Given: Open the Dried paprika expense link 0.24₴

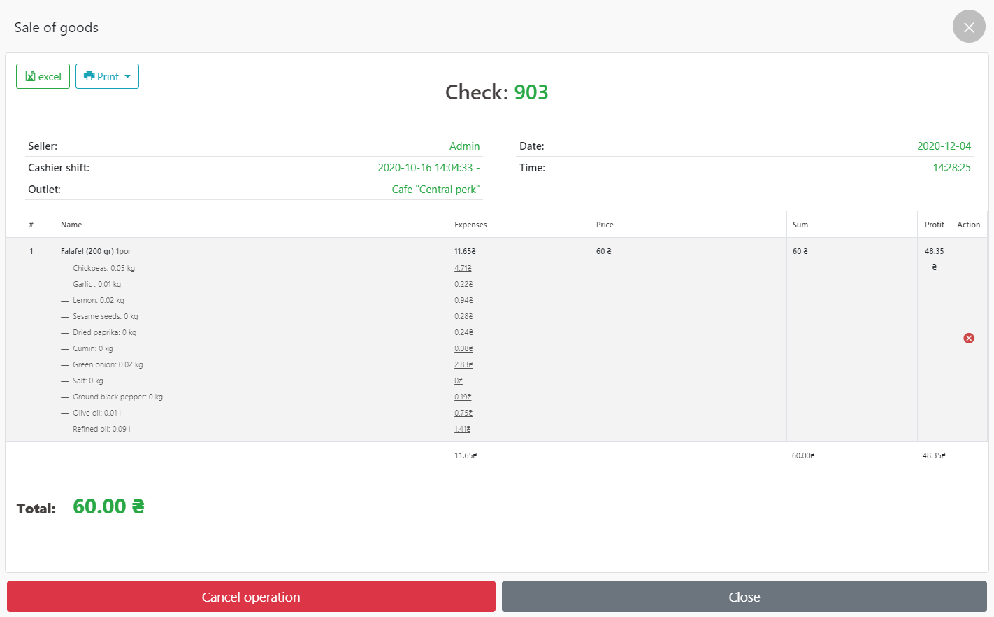Looking at the screenshot, I should 463,332.
